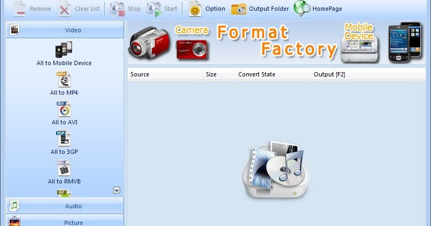The height and width of the screenshot is (226, 431).
Task: Click the white mobile device banner image
Action: coord(359,51)
